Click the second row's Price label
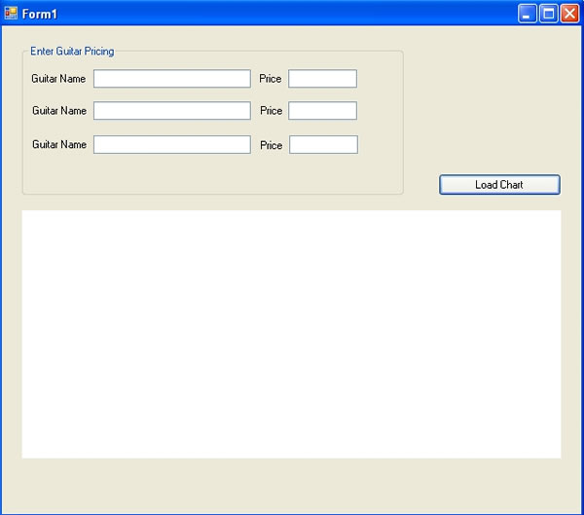This screenshot has width=584, height=515. (271, 111)
